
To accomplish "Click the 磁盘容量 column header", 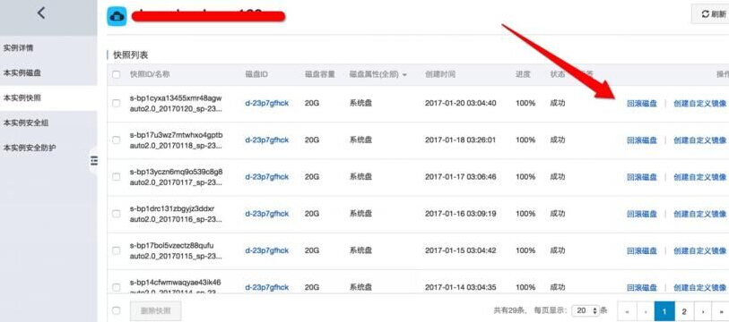I will [320, 74].
